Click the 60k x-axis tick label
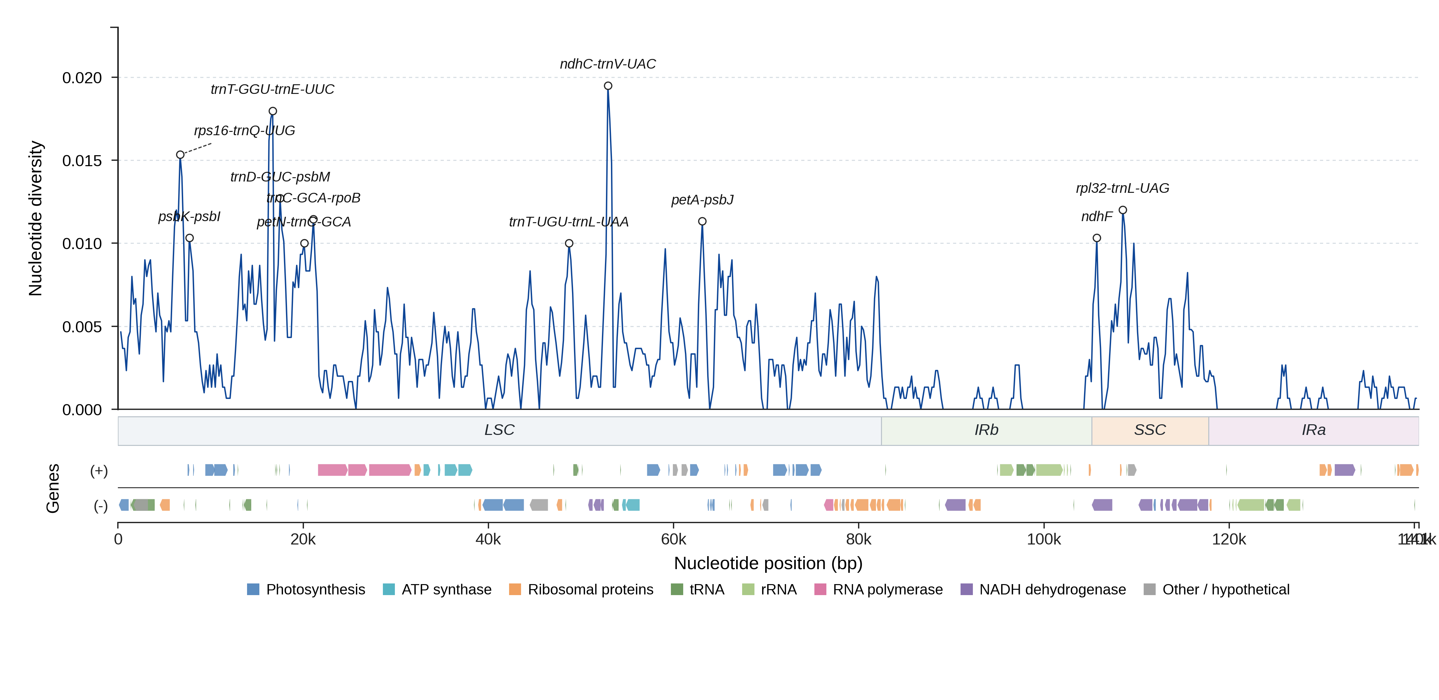The image size is (1439, 700). click(x=674, y=539)
